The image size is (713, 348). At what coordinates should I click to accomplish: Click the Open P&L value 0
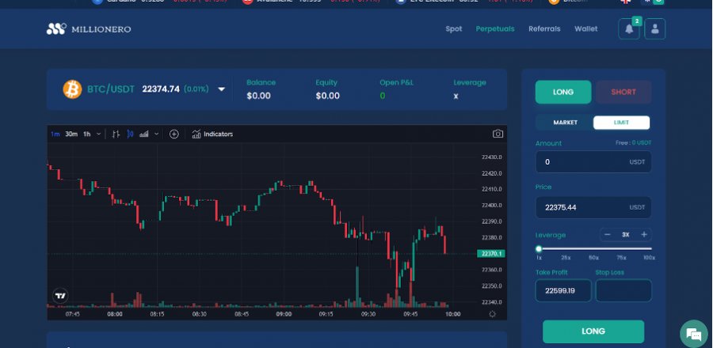coord(383,96)
